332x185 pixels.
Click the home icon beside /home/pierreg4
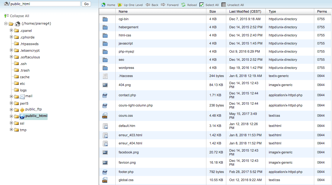click(x=17, y=24)
